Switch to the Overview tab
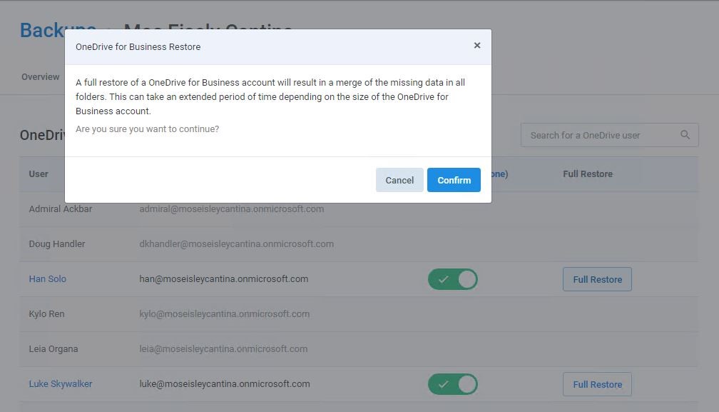 [41, 77]
